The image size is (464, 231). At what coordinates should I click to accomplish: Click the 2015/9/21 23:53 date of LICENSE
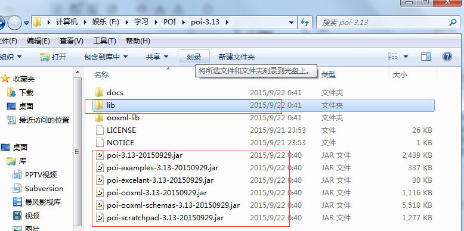pyautogui.click(x=278, y=130)
